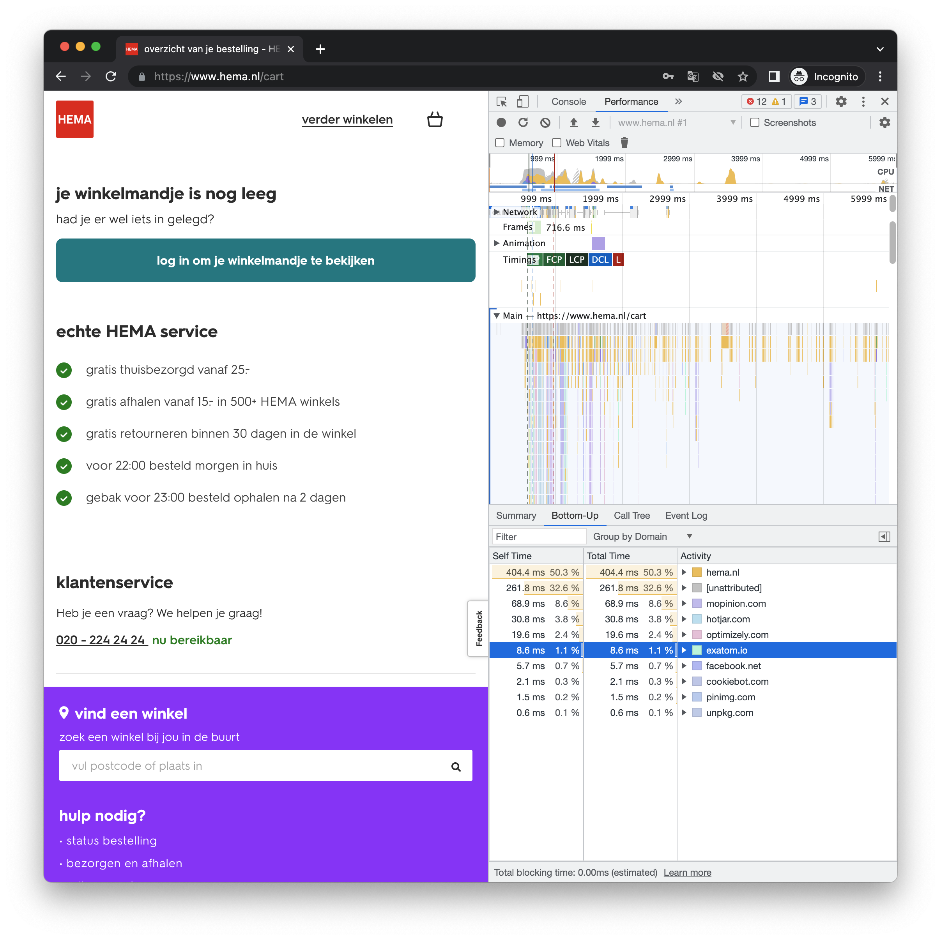Close the DevTools panel

(885, 101)
